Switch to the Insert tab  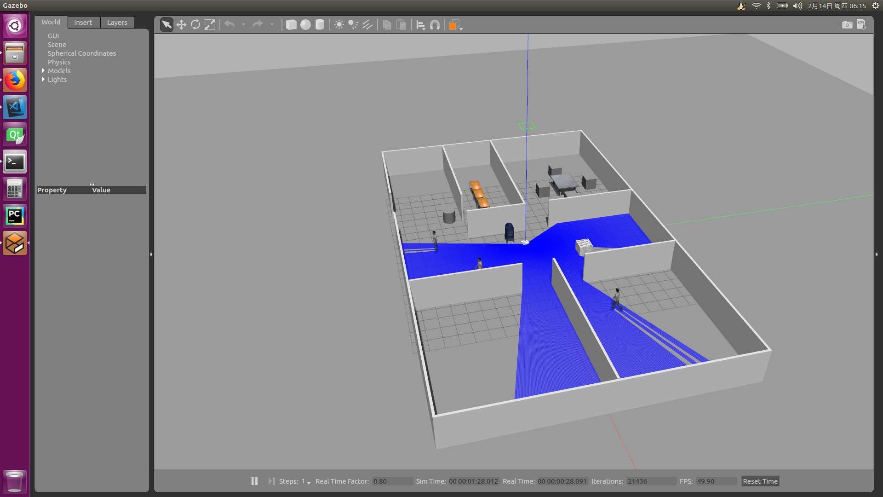click(83, 23)
